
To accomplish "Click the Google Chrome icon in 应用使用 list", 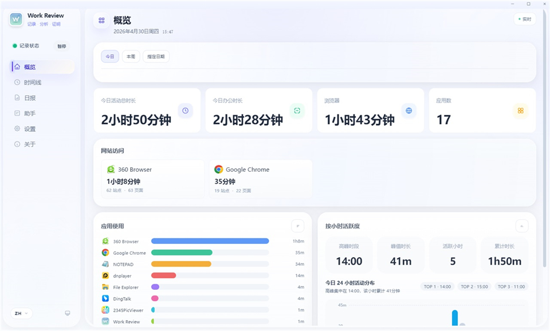I will [x=105, y=253].
